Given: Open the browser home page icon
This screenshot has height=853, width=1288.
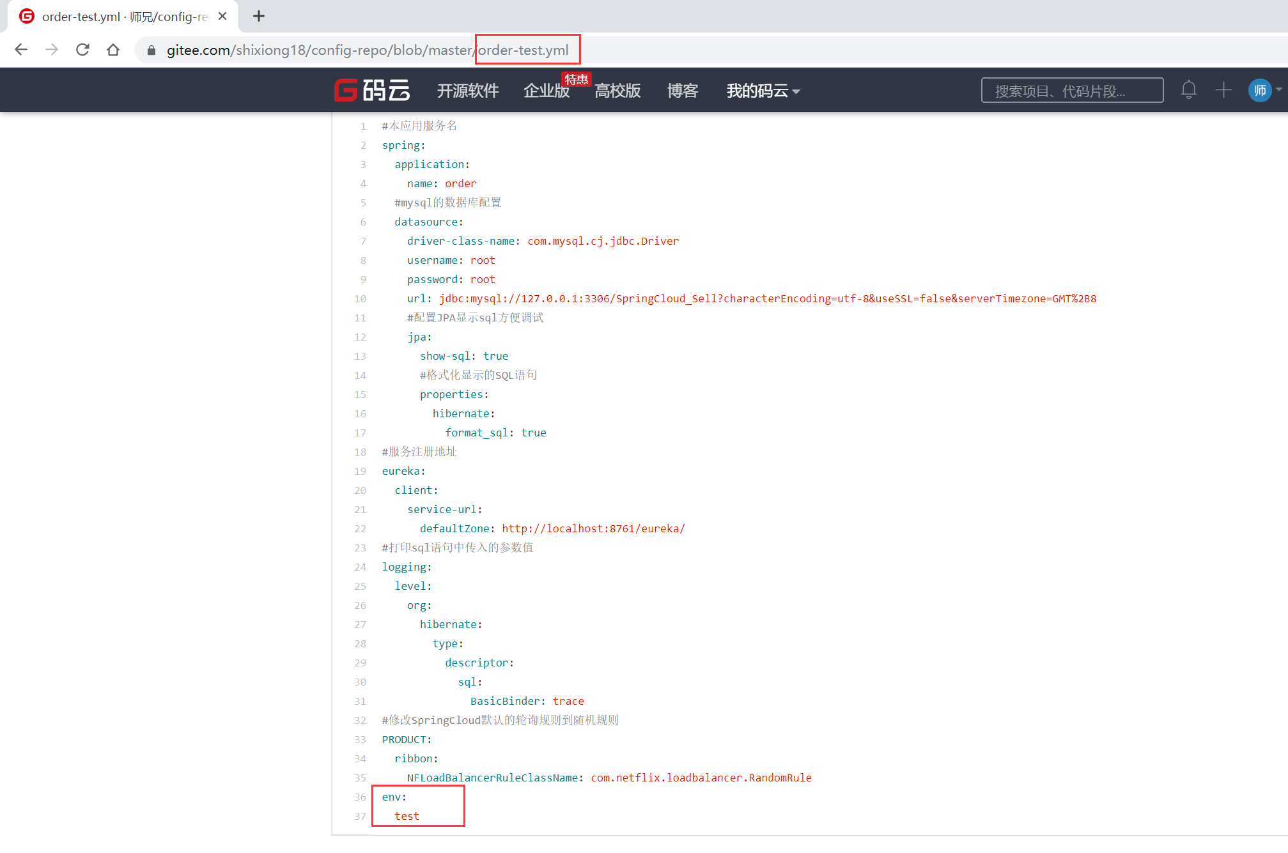Looking at the screenshot, I should pos(113,50).
